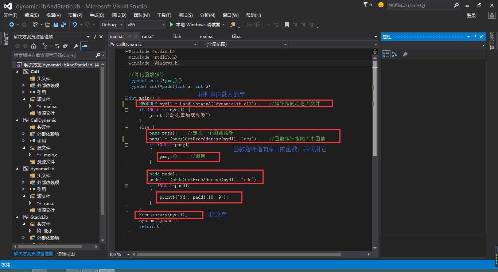Click the Alphabetical sort icon in Properties panel
This screenshot has width=498, height=272.
point(394,54)
